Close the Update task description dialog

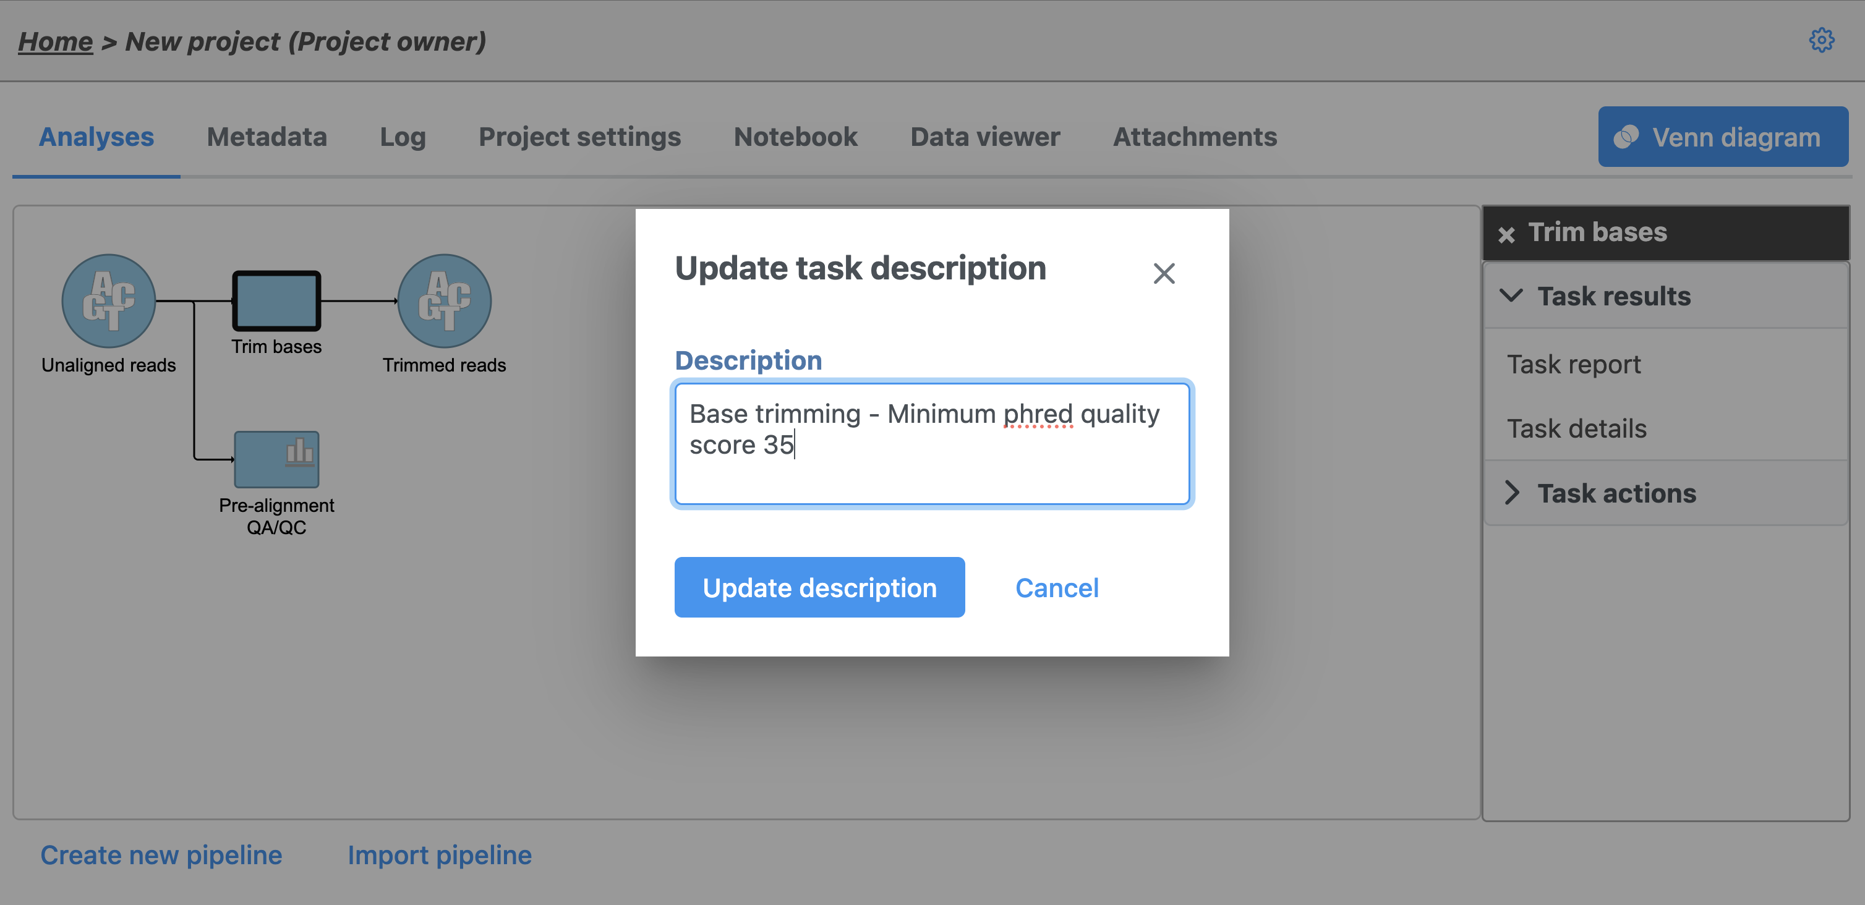point(1163,273)
